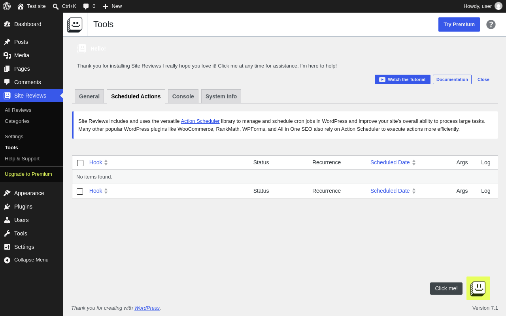Click the Site Reviews mascot assistant icon
This screenshot has height=316, width=506.
pos(478,288)
